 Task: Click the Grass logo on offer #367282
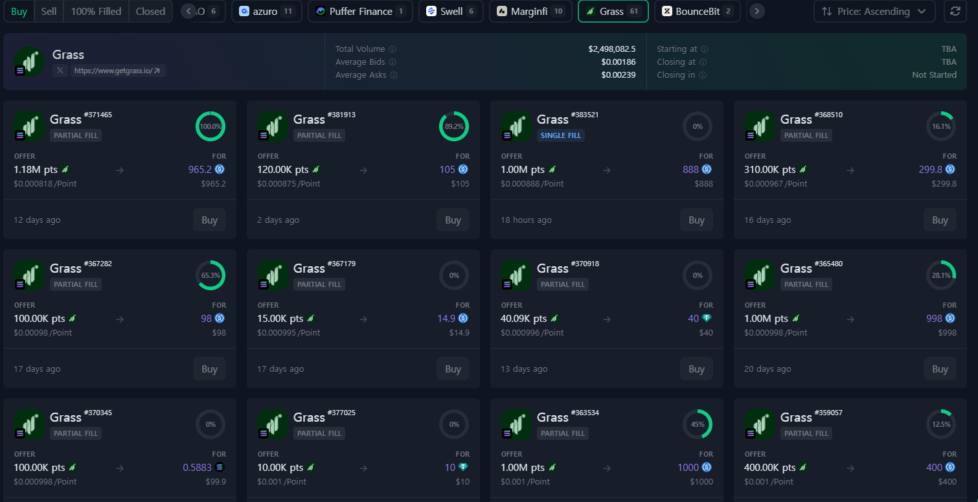pyautogui.click(x=28, y=275)
